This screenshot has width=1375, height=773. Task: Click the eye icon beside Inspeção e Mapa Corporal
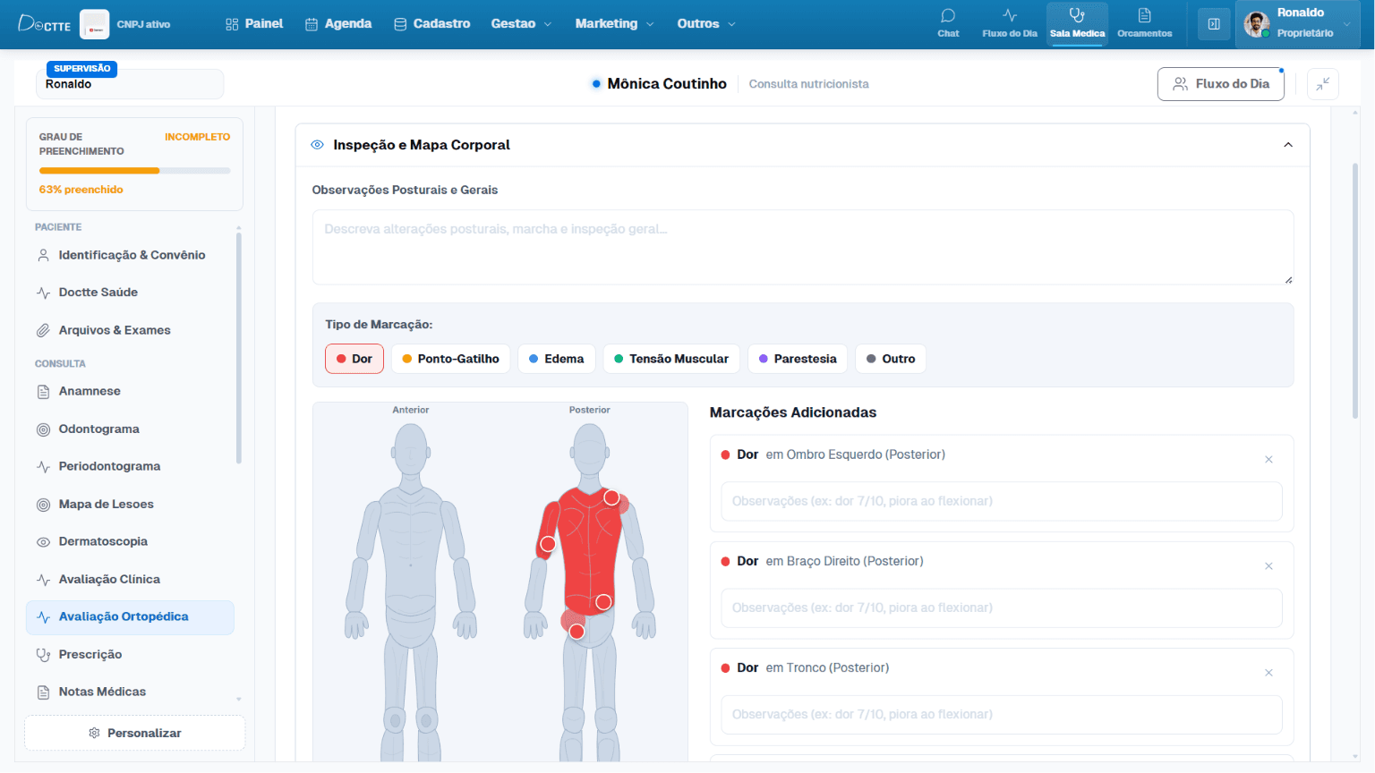point(317,145)
